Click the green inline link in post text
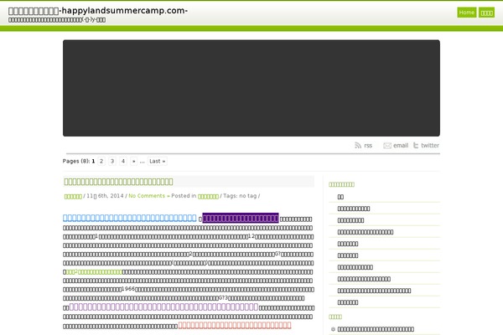Image resolution: width=503 pixels, height=335 pixels. click(94, 272)
